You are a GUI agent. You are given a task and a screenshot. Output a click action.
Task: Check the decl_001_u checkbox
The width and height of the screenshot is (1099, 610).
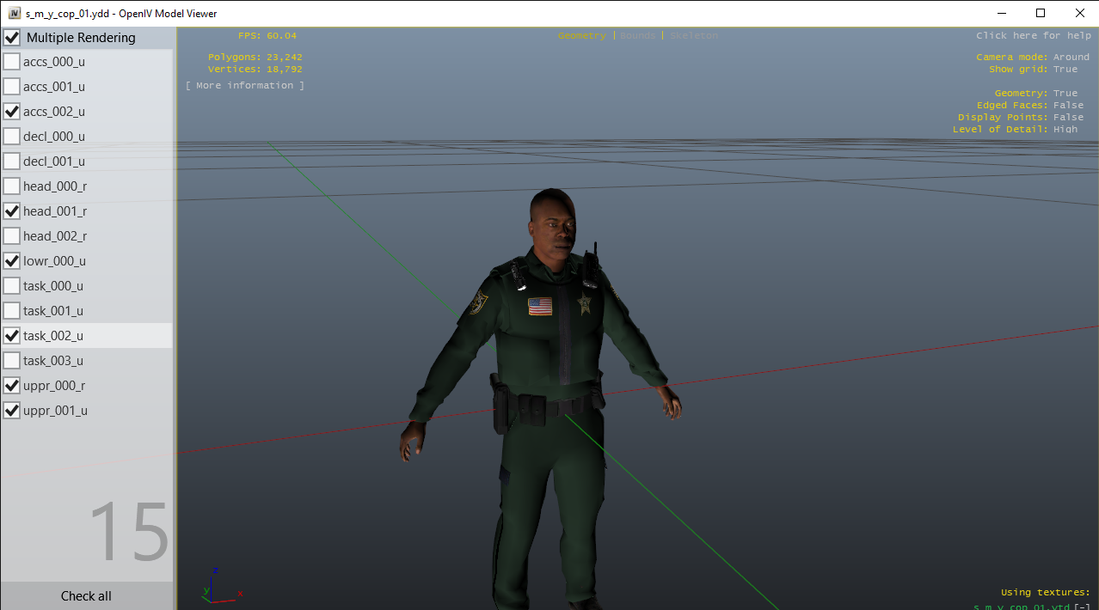click(x=12, y=162)
